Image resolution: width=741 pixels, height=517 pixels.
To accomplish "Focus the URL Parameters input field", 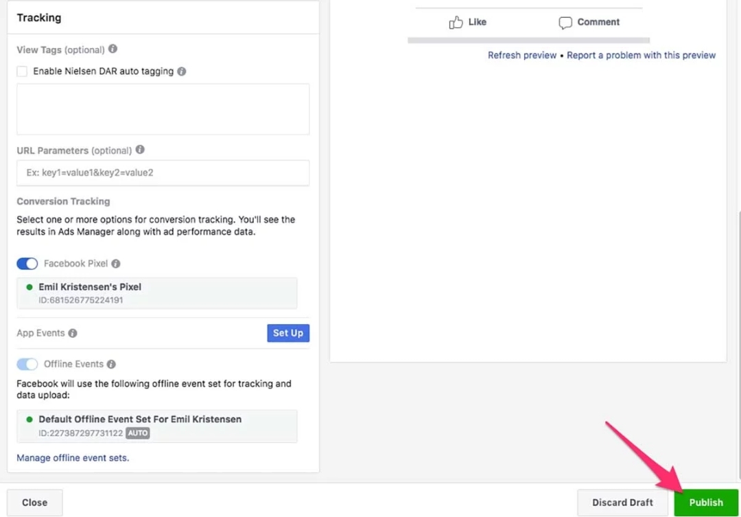I will [163, 172].
